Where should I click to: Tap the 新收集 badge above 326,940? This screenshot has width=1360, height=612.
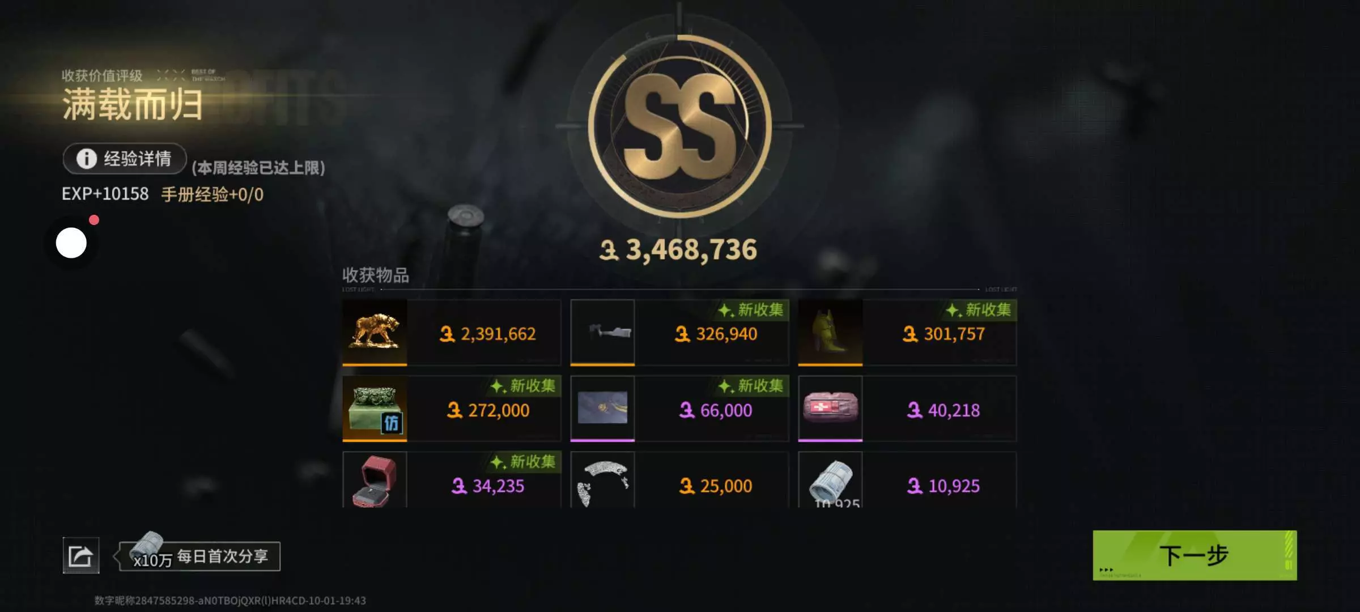point(751,310)
